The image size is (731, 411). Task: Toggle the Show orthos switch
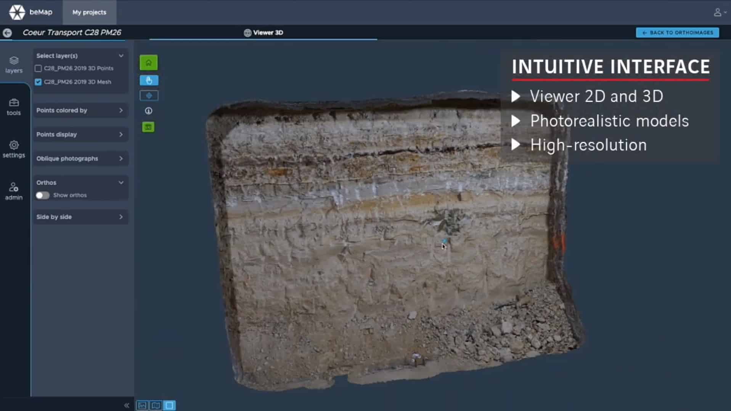pos(42,195)
